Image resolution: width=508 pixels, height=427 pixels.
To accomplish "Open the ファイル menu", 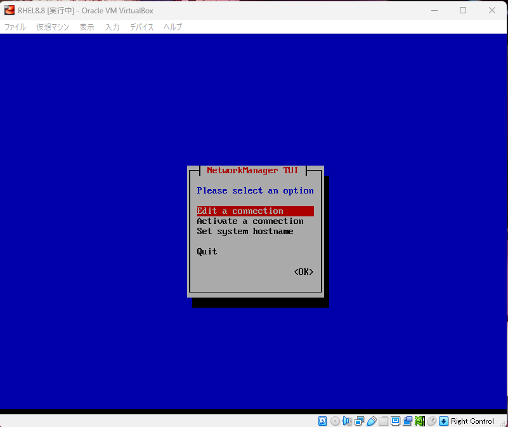I will [x=15, y=27].
